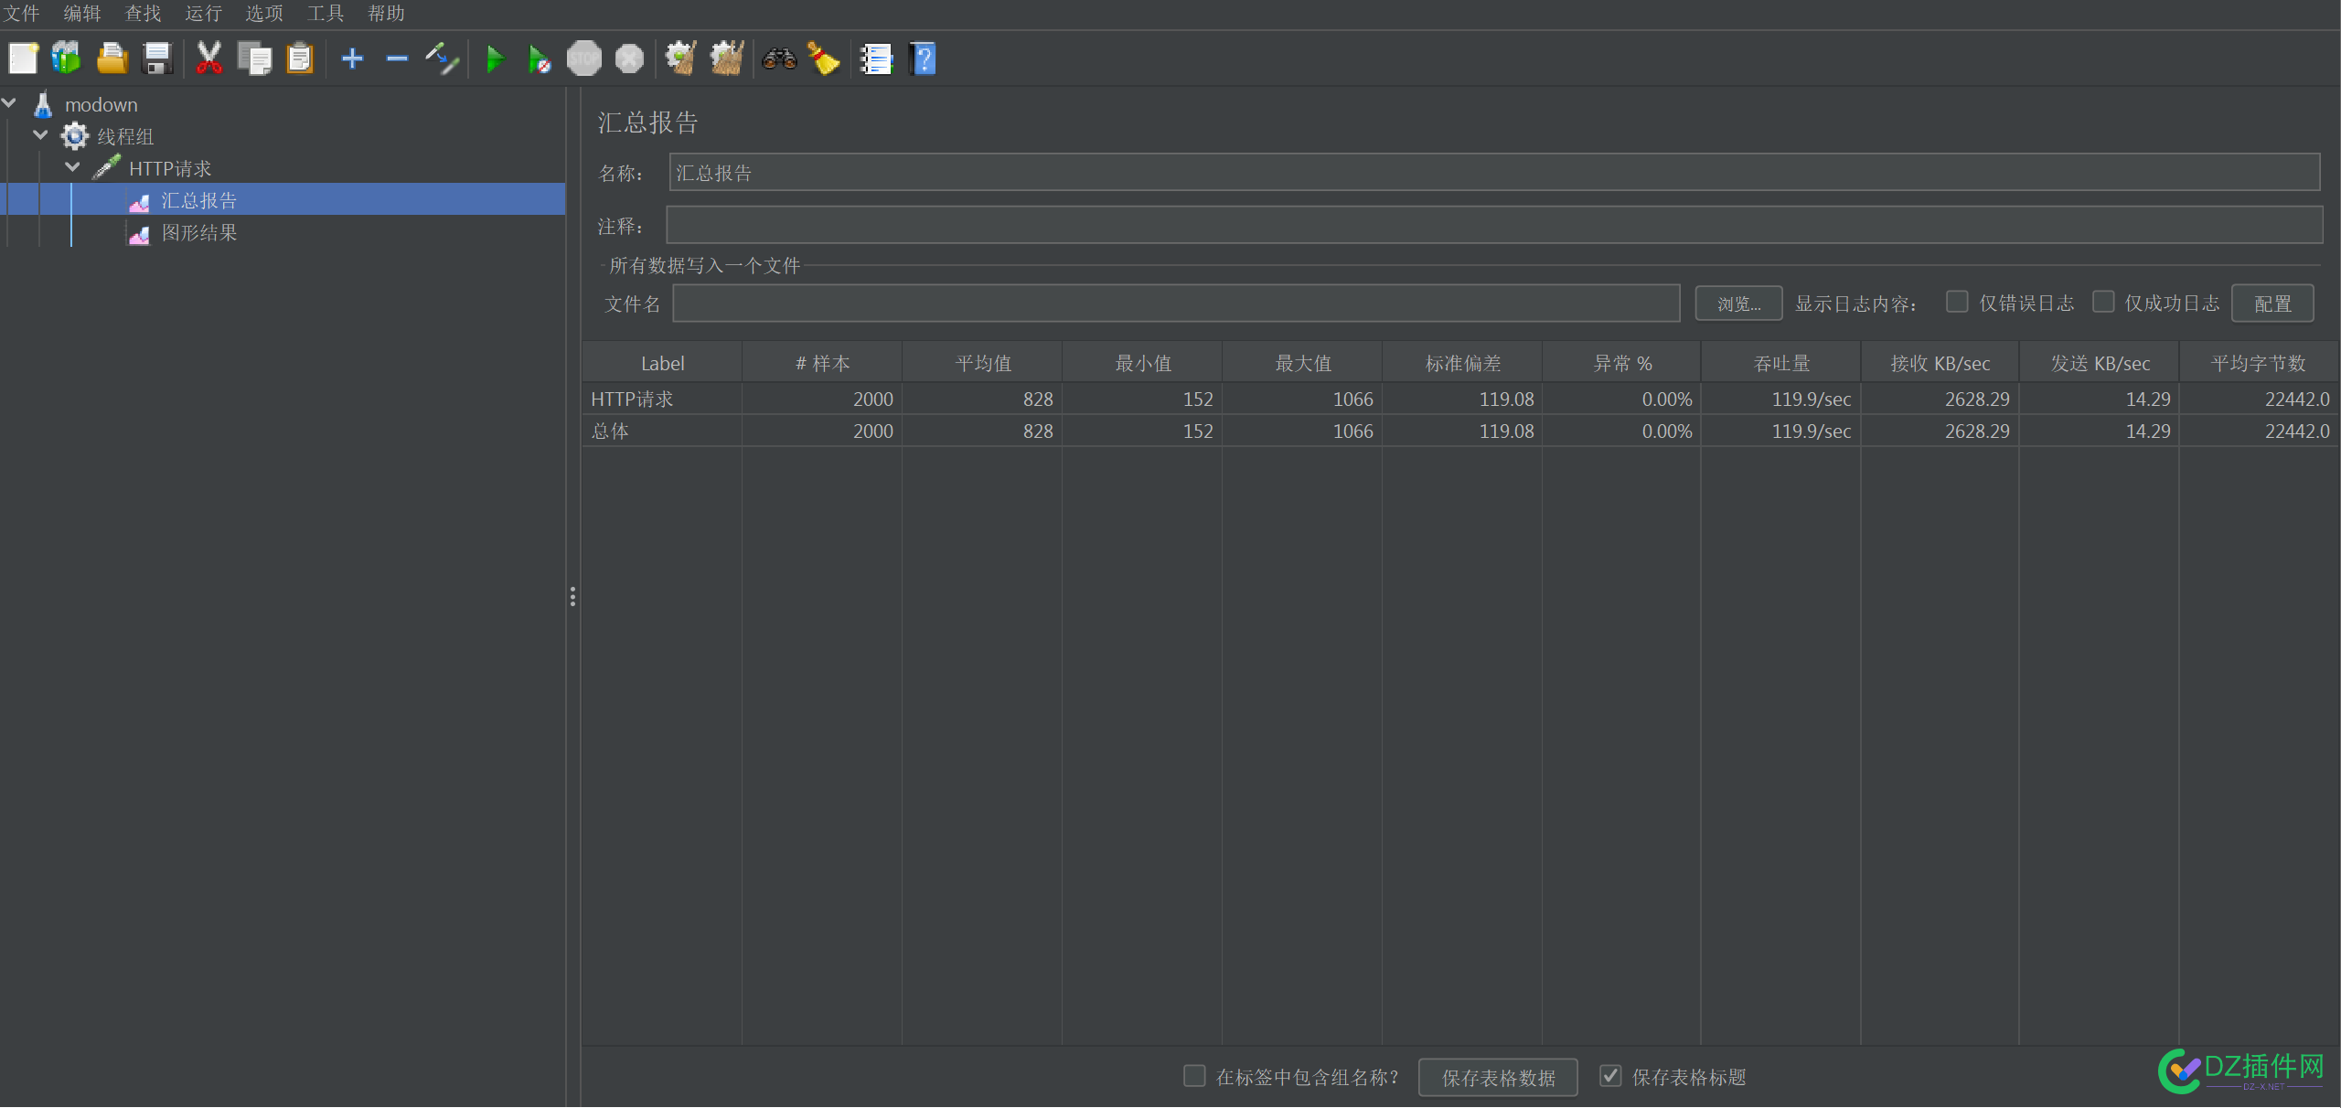Click the Cut scissors icon
Viewport: 2341px width, 1108px height.
coord(209,59)
